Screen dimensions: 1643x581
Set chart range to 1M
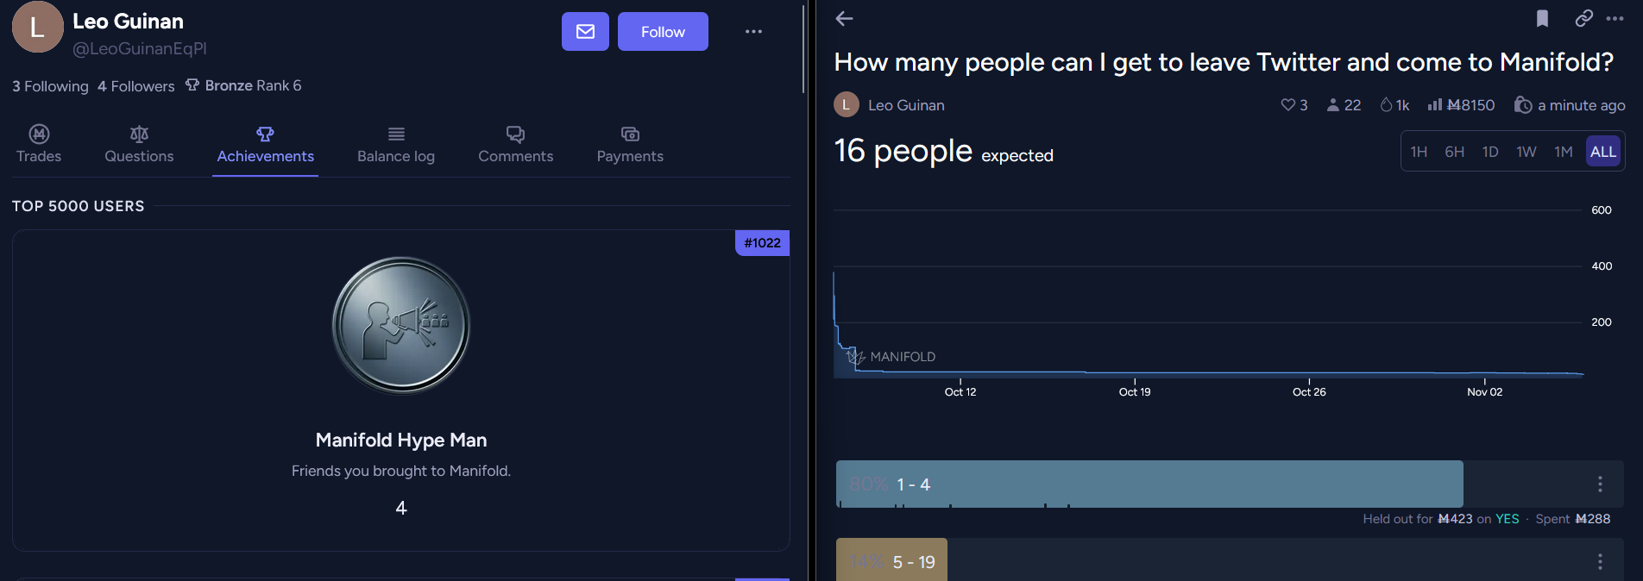1563,152
